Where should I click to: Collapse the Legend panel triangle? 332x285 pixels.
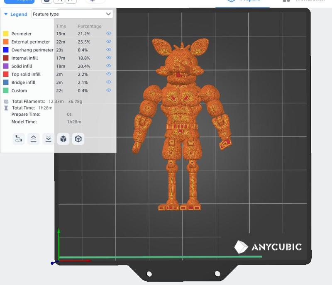pyautogui.click(x=6, y=14)
